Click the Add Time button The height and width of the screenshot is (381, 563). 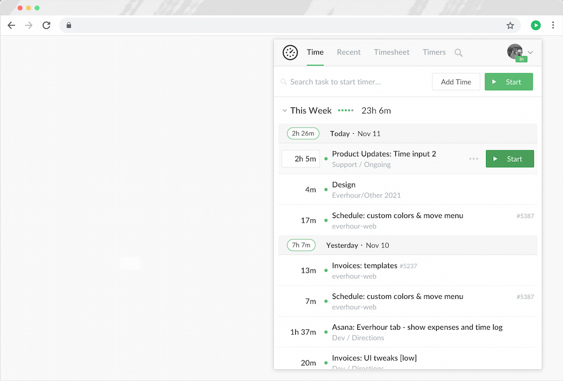point(456,81)
